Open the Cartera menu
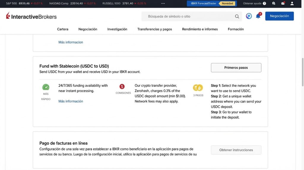The height and width of the screenshot is (170, 304). point(63,29)
